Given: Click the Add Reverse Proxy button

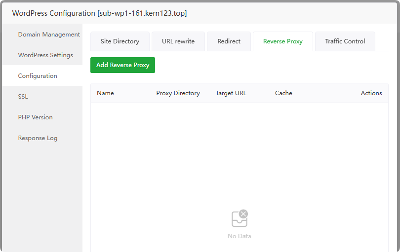Looking at the screenshot, I should tap(122, 65).
